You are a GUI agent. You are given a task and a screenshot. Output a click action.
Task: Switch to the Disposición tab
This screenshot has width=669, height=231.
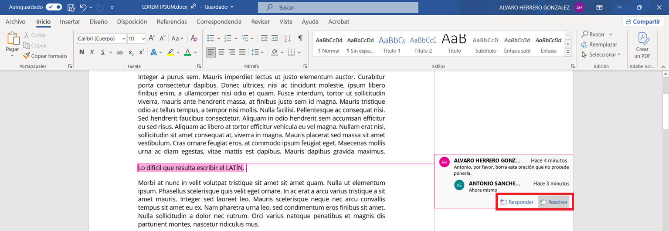[x=132, y=21]
